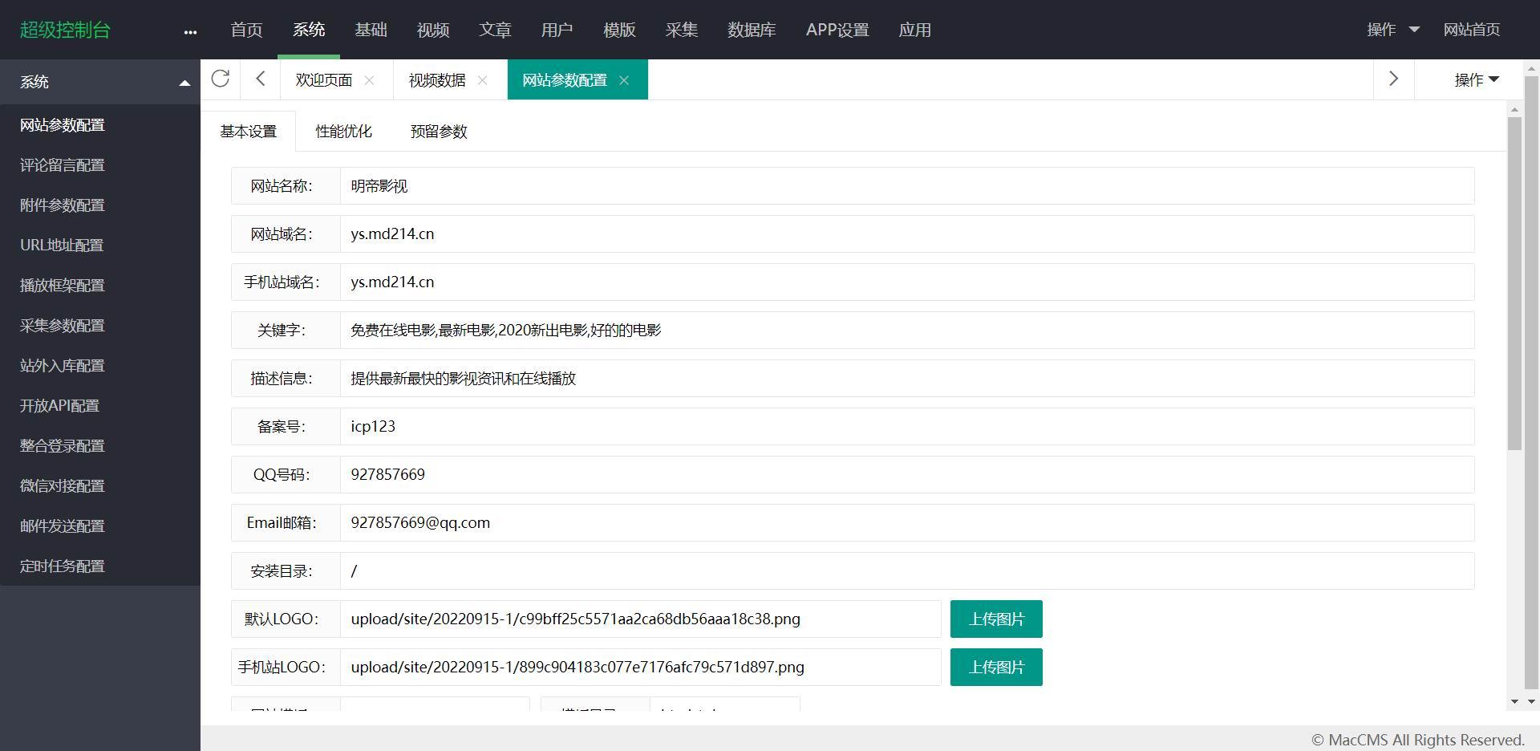Open the 操作 dropdown in tab bar
The image size is (1540, 751).
(x=1477, y=79)
